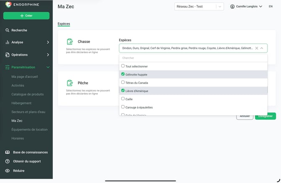Image resolution: width=281 pixels, height=183 pixels.
Task: Open Activités menu item
Action: [x=18, y=86]
